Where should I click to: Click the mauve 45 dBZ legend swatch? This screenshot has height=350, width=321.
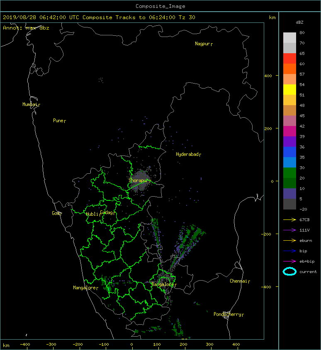coord(289,121)
